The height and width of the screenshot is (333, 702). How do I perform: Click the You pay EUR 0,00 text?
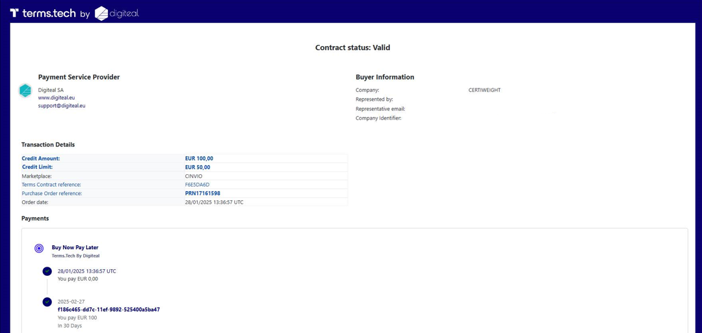click(78, 279)
